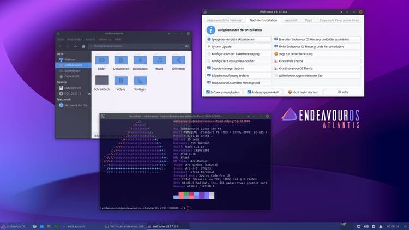Open the Ansicht menu in file manager
Image resolution: width=409 pixels, height=230 pixels.
click(x=90, y=39)
